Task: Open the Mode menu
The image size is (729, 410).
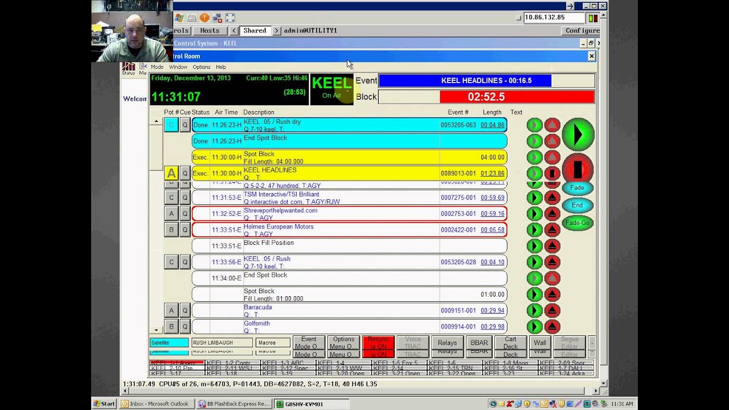Action: 157,67
